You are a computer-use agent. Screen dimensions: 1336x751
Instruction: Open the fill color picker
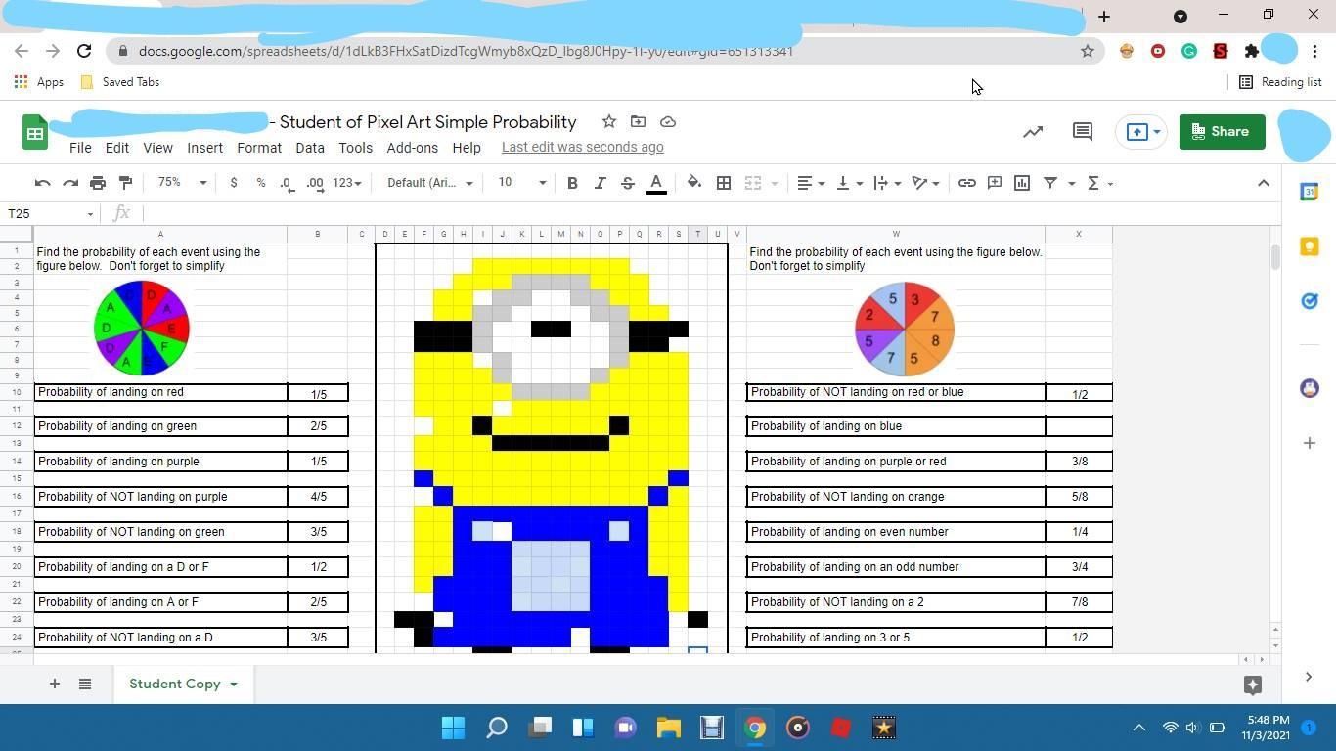tap(694, 183)
